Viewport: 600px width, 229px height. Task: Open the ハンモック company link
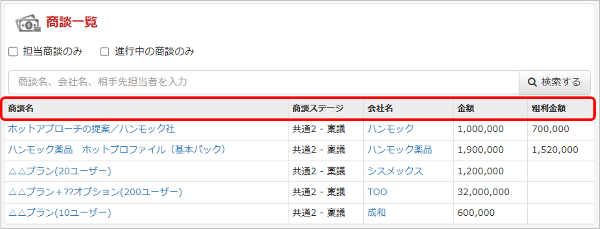[x=390, y=129]
